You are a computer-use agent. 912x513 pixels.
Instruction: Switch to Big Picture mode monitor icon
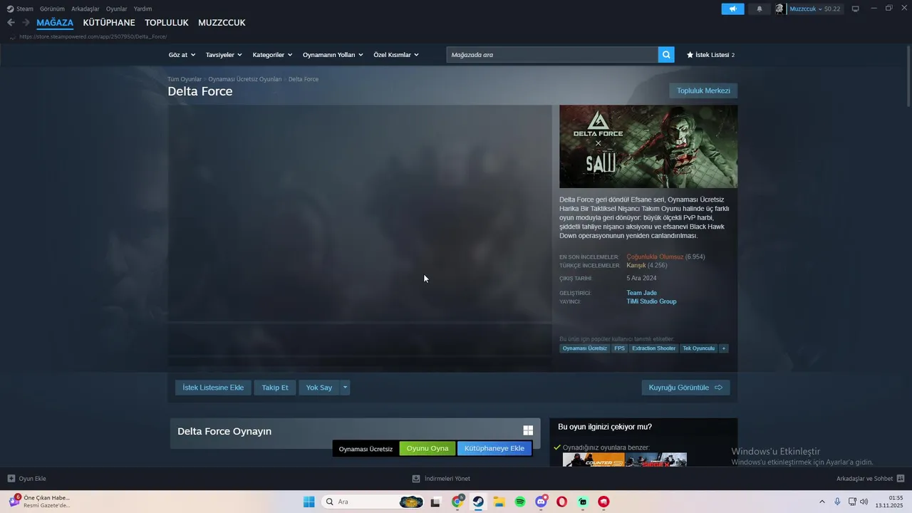tap(856, 9)
